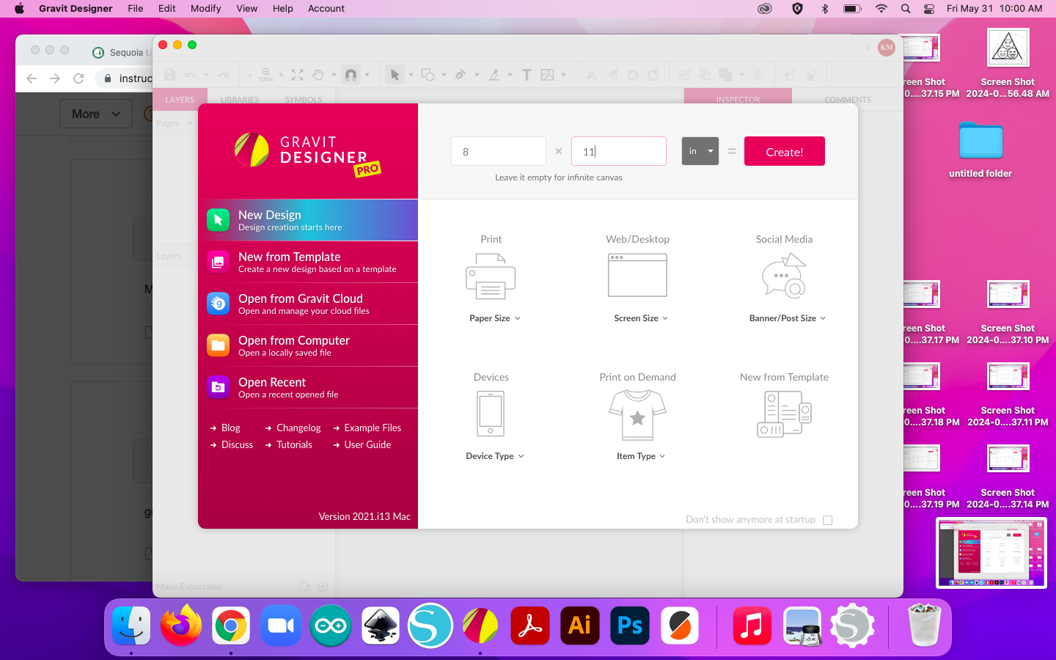This screenshot has width=1056, height=660.
Task: Select the untitled folder on desktop
Action: point(980,150)
